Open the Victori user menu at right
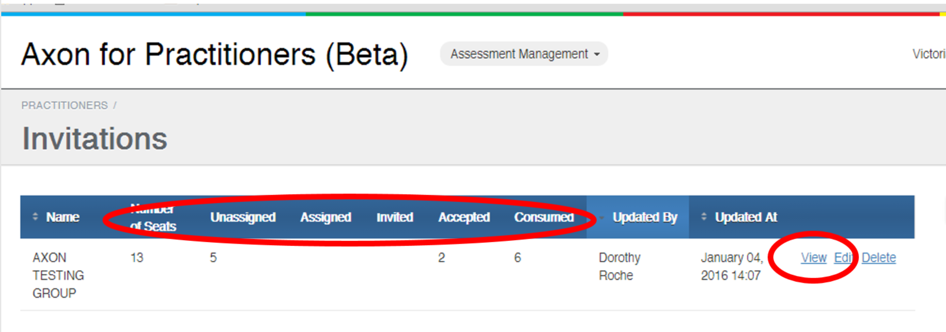This screenshot has width=946, height=332. tap(928, 54)
